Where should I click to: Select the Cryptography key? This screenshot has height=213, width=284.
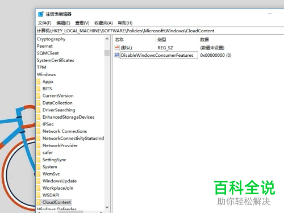pyautogui.click(x=51, y=39)
